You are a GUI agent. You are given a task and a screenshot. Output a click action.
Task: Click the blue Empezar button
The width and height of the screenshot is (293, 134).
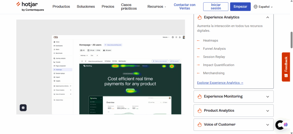(x=240, y=7)
